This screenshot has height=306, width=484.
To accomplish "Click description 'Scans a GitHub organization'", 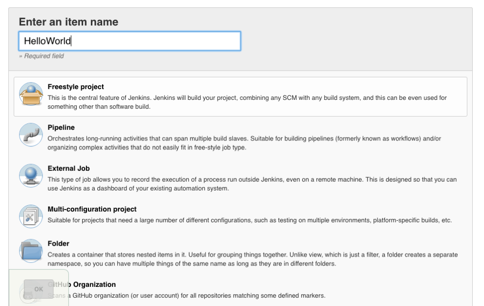I will click(x=186, y=296).
